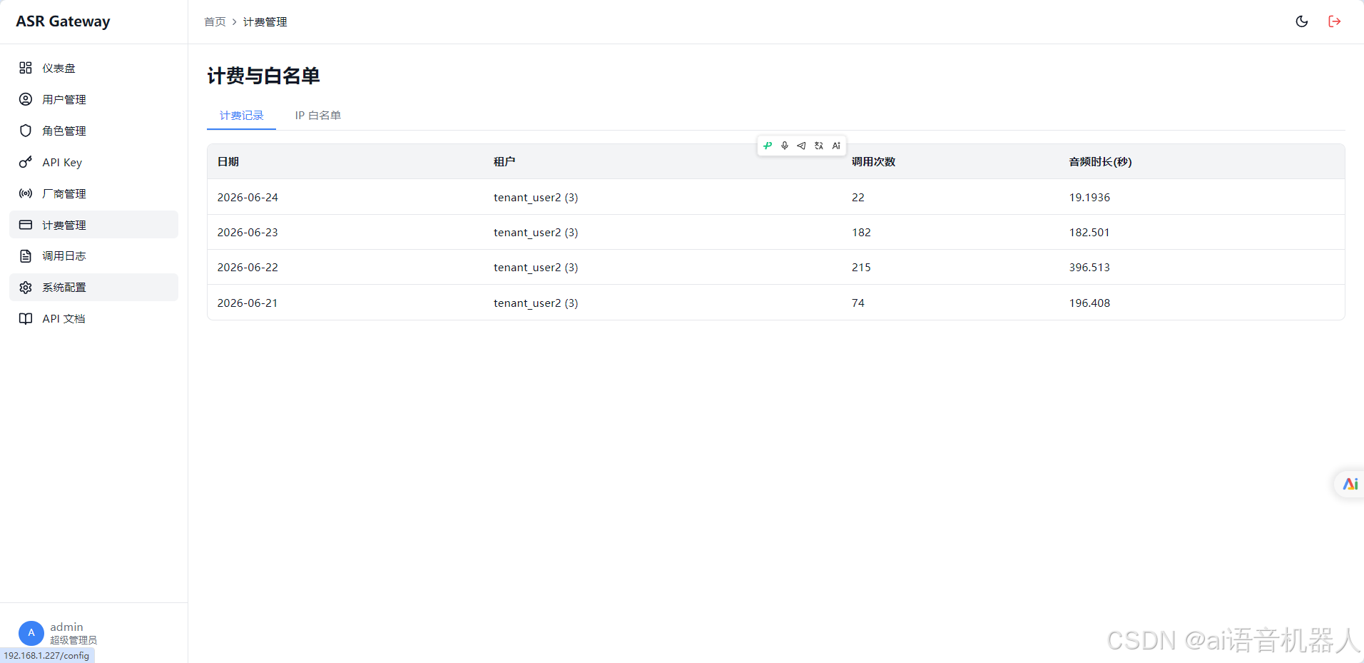Click the audio duration value 196.408
The height and width of the screenshot is (663, 1364).
click(1089, 303)
